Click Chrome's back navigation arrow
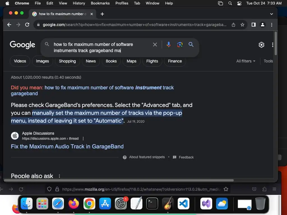Image resolution: width=287 pixels, height=215 pixels. (x=9, y=25)
